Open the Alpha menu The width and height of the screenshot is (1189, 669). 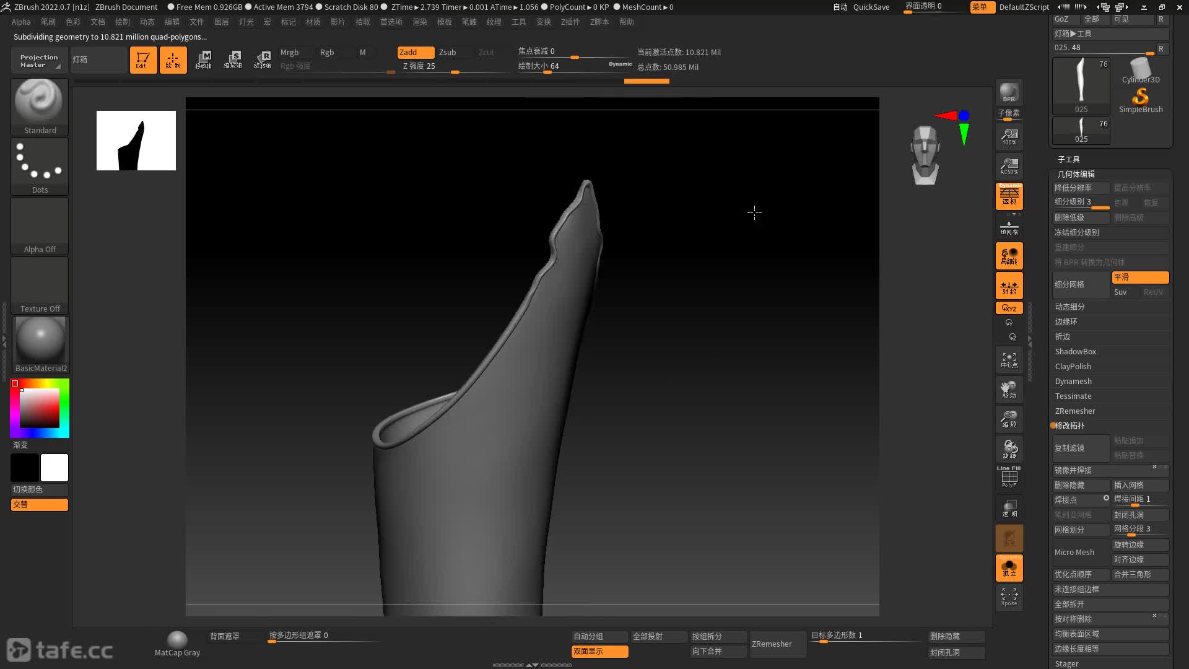point(20,22)
